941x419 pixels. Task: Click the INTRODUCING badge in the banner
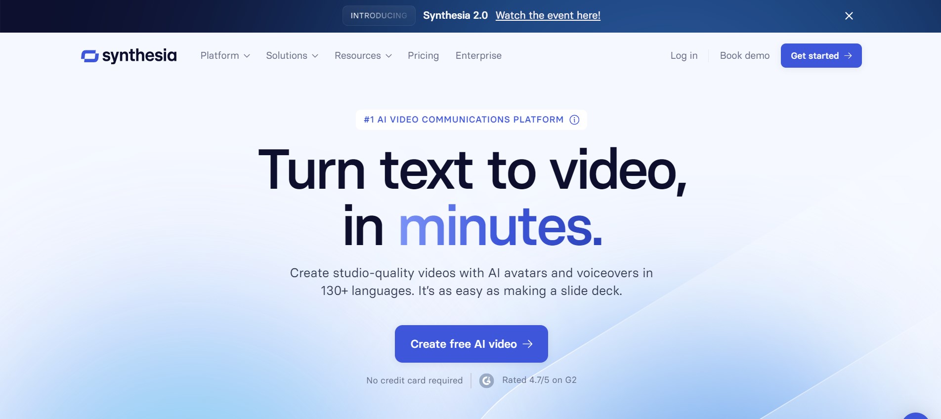(x=379, y=16)
